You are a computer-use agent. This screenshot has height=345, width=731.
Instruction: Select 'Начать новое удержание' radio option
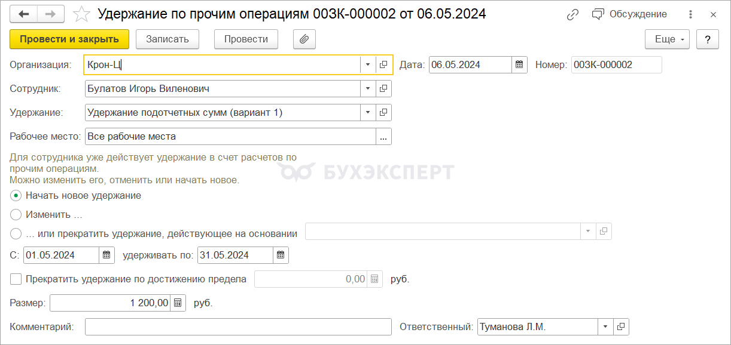16,196
